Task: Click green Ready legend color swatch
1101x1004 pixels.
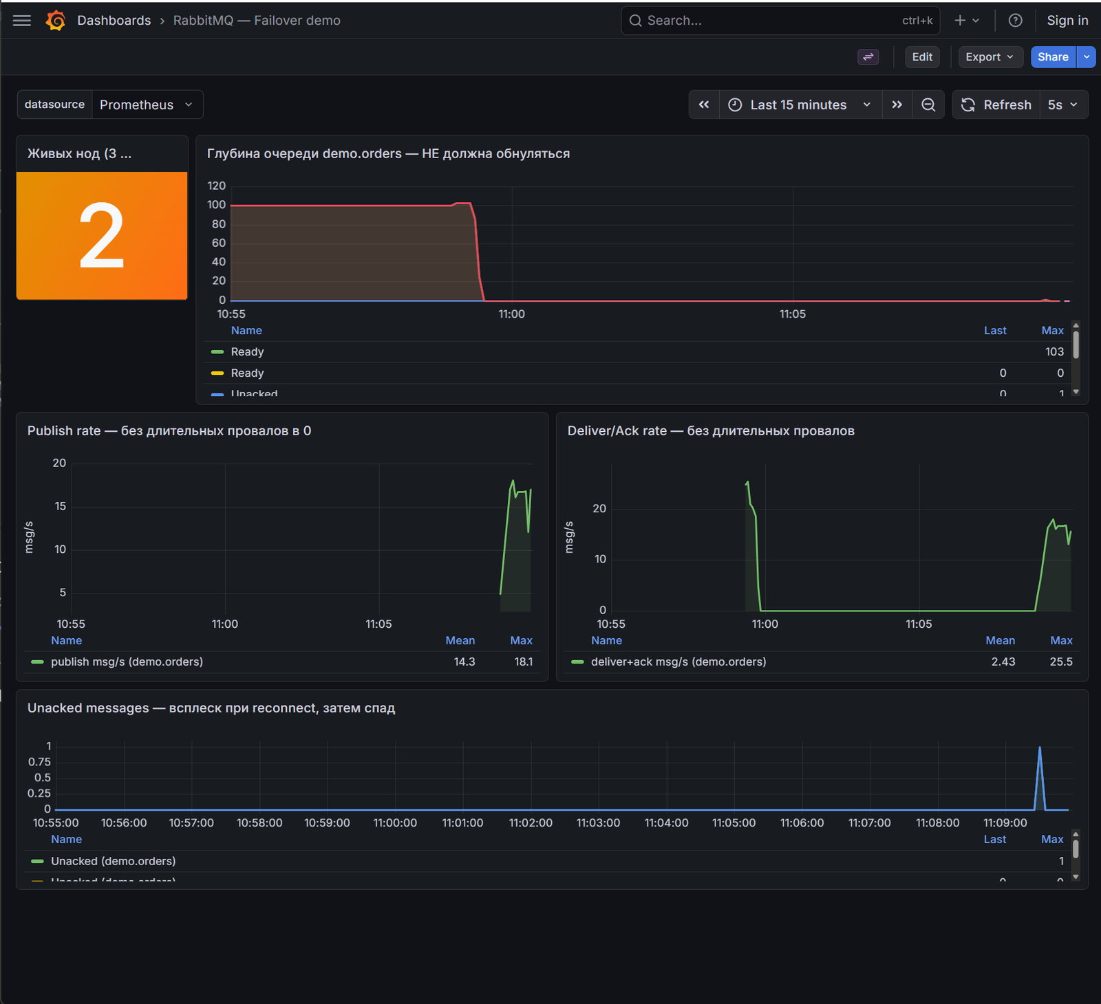Action: [x=217, y=351]
